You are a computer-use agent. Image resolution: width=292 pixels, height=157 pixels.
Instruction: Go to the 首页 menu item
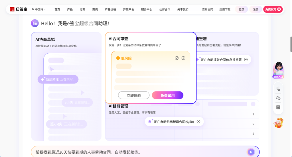[57, 9]
